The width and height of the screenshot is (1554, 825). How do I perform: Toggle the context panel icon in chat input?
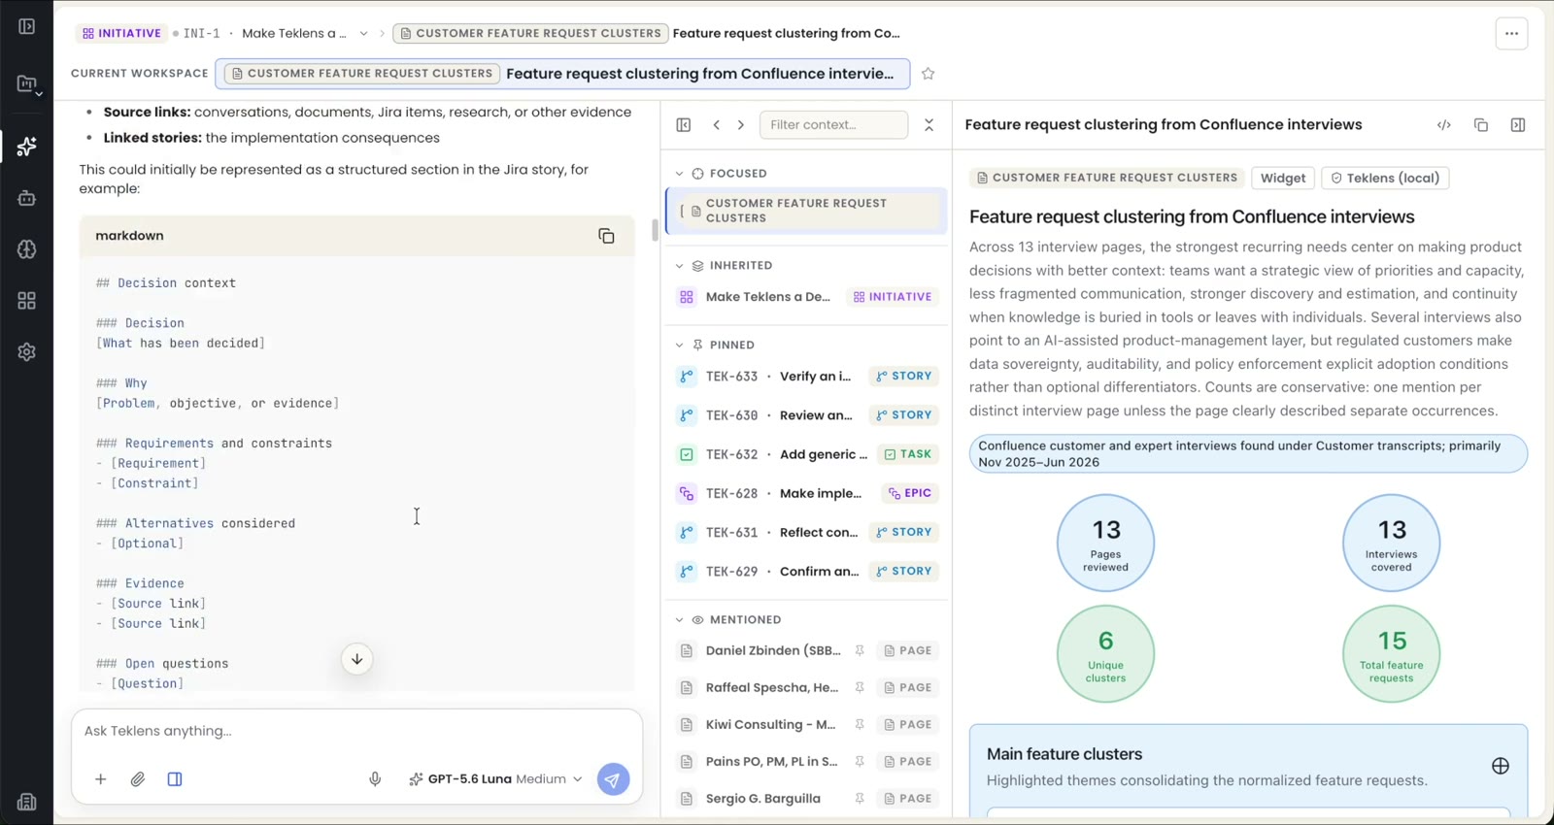pyautogui.click(x=175, y=779)
